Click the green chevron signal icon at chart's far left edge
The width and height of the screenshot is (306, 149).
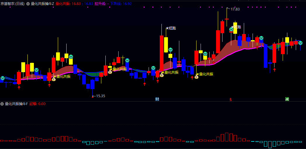point(2,78)
